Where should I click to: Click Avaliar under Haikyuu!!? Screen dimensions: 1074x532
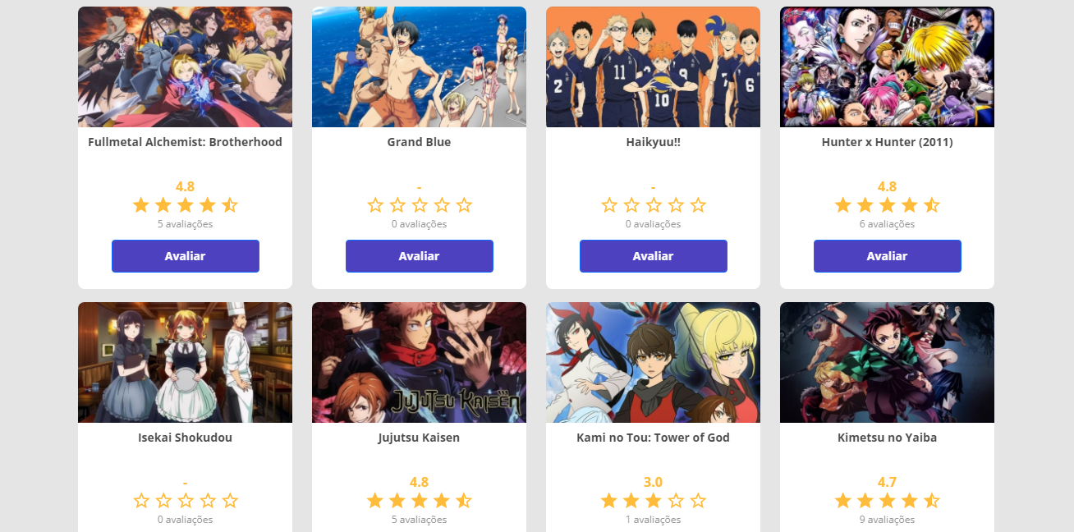[x=654, y=256]
